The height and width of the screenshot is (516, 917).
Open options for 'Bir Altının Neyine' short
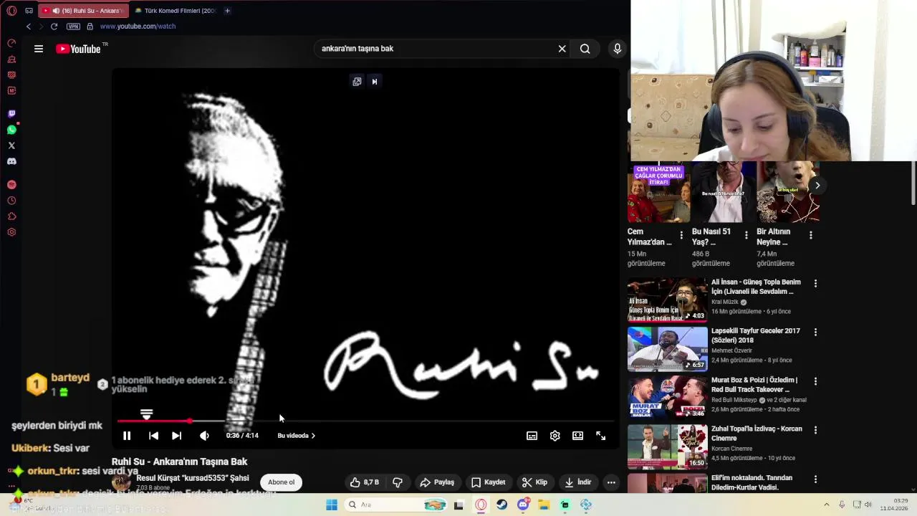pyautogui.click(x=810, y=235)
